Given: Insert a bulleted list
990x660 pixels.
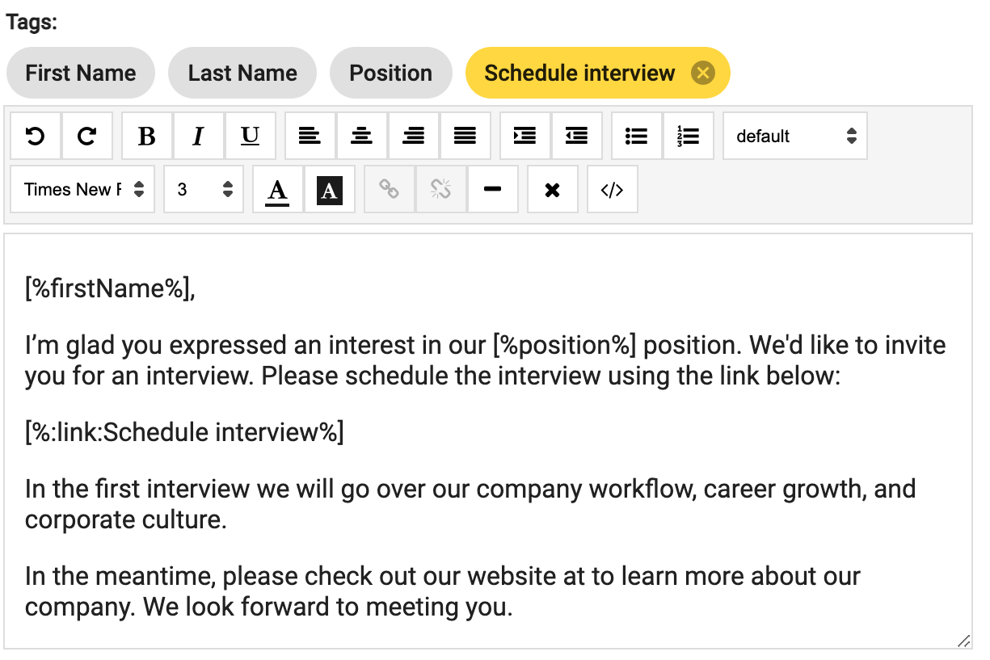Looking at the screenshot, I should 636,136.
